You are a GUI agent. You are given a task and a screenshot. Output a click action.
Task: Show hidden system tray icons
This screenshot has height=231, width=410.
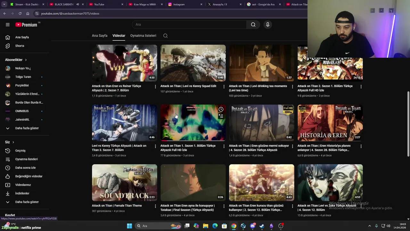[369, 226]
